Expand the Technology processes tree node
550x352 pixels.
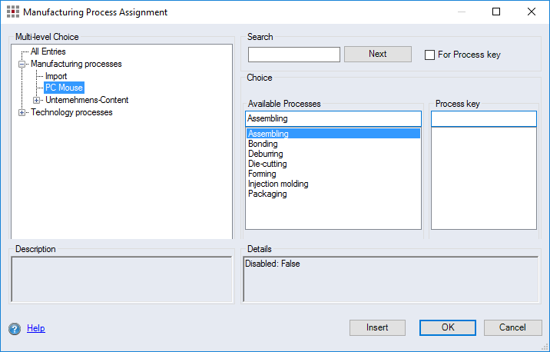pyautogui.click(x=22, y=113)
